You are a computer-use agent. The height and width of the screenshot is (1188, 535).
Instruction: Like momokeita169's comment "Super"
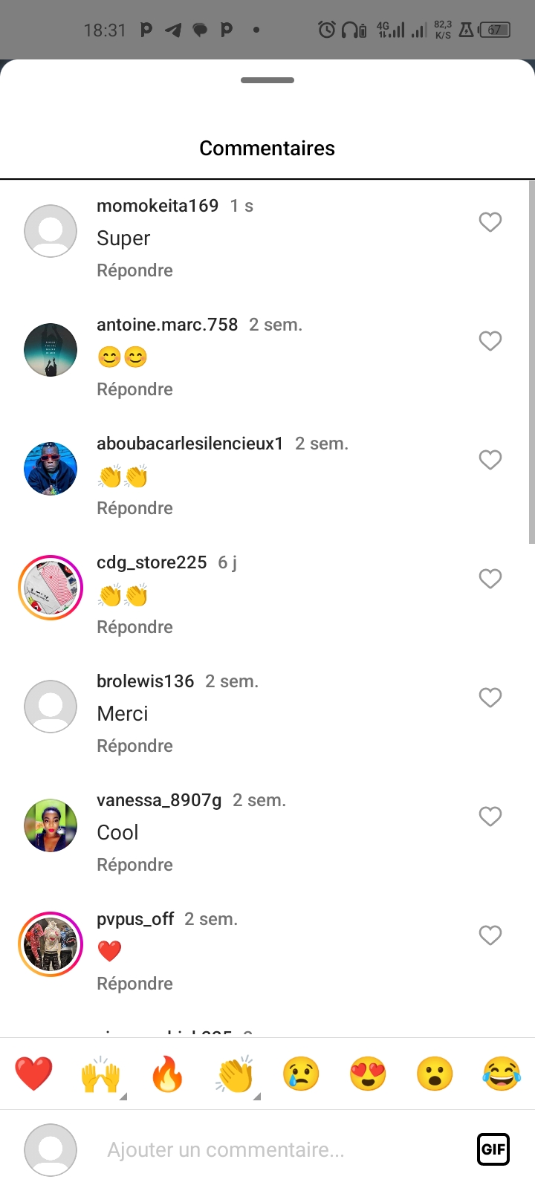[490, 222]
